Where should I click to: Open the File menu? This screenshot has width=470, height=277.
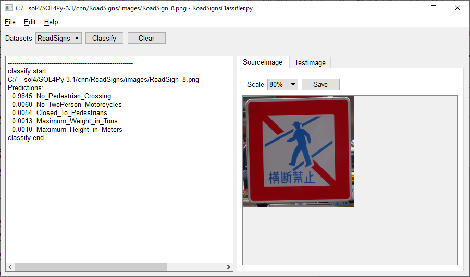pos(10,22)
